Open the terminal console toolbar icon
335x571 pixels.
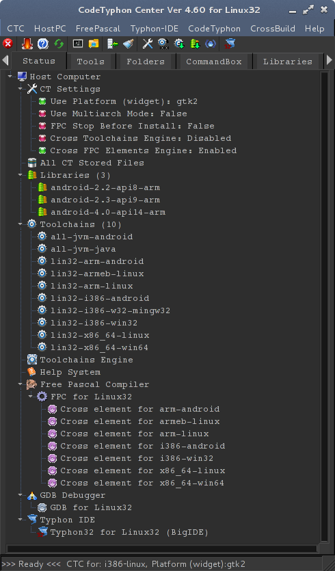pos(77,44)
